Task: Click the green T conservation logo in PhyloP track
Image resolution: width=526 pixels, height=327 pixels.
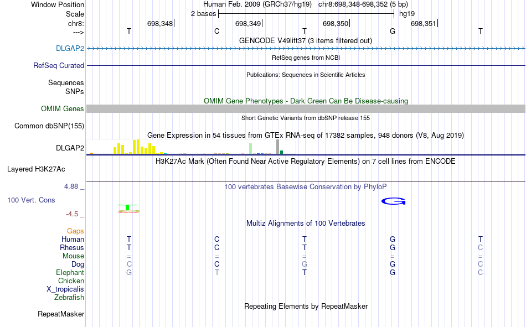Action: 127,207
